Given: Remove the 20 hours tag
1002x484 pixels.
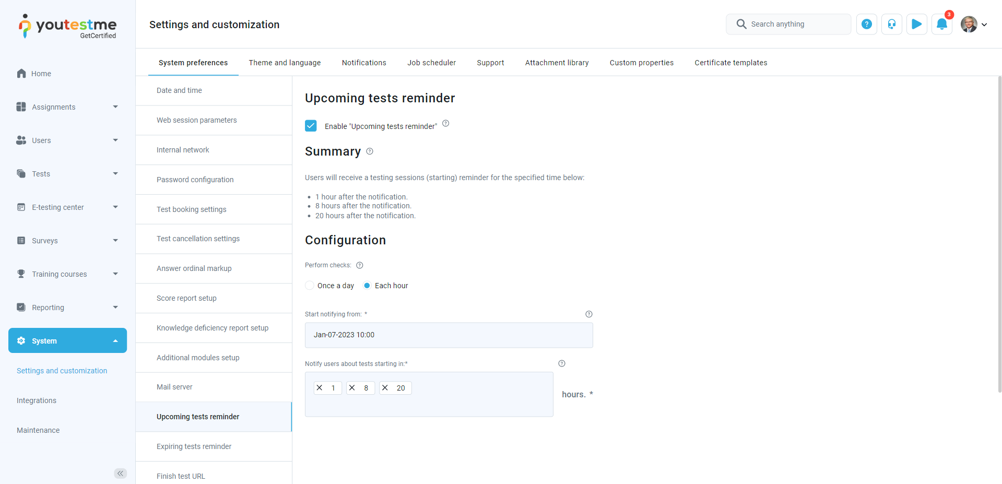Looking at the screenshot, I should [385, 388].
